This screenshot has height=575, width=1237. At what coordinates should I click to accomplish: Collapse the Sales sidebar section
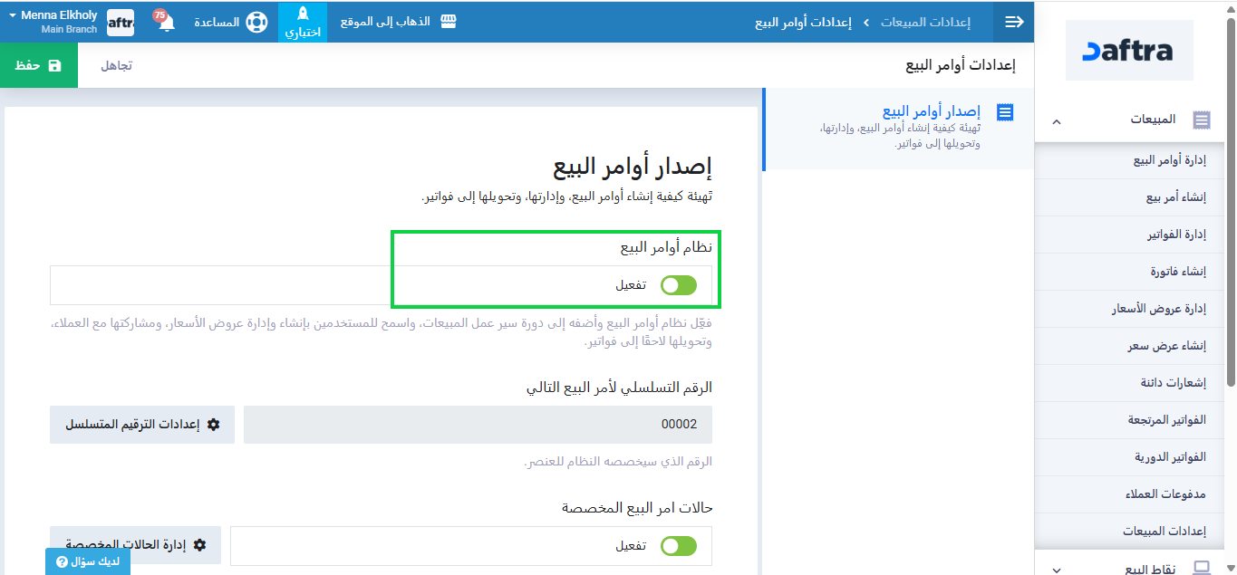(1056, 120)
